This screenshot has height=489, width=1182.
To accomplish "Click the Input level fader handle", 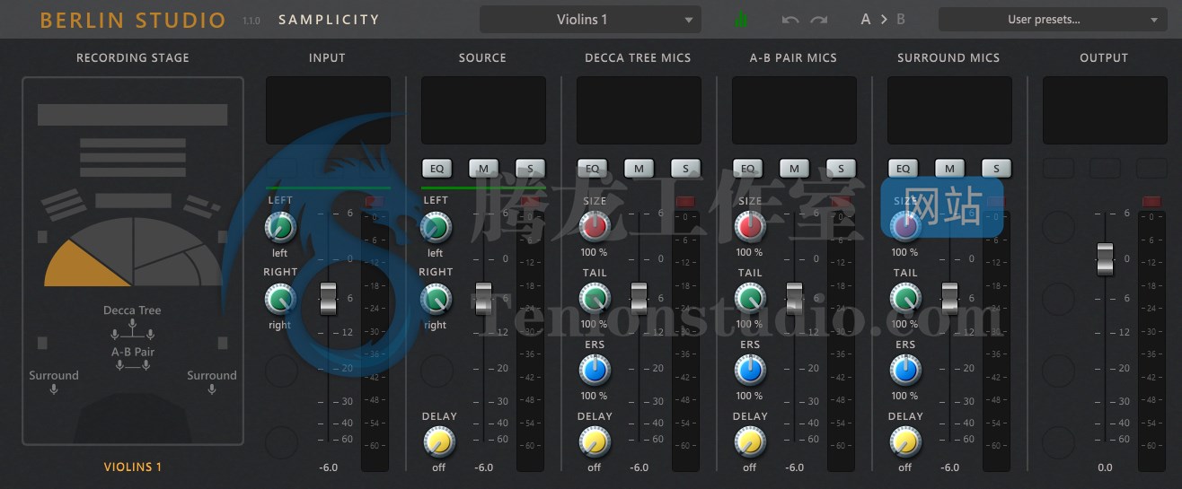I will coord(329,298).
